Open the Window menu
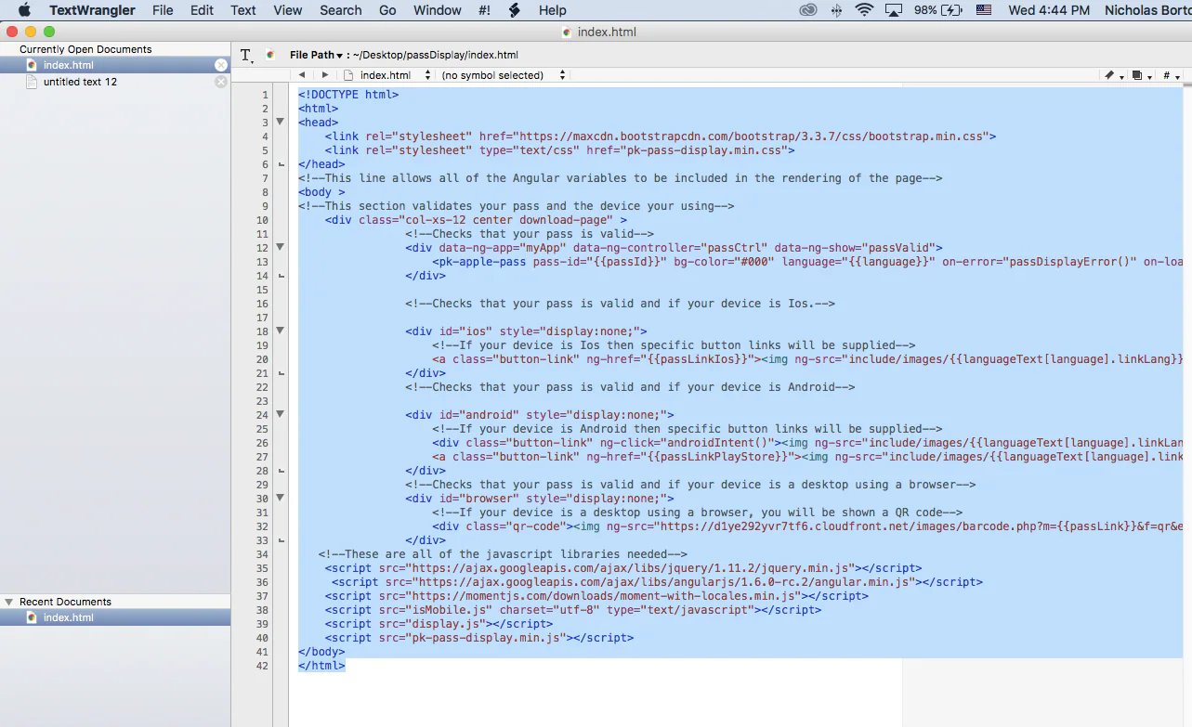The height and width of the screenshot is (727, 1192). click(x=437, y=10)
